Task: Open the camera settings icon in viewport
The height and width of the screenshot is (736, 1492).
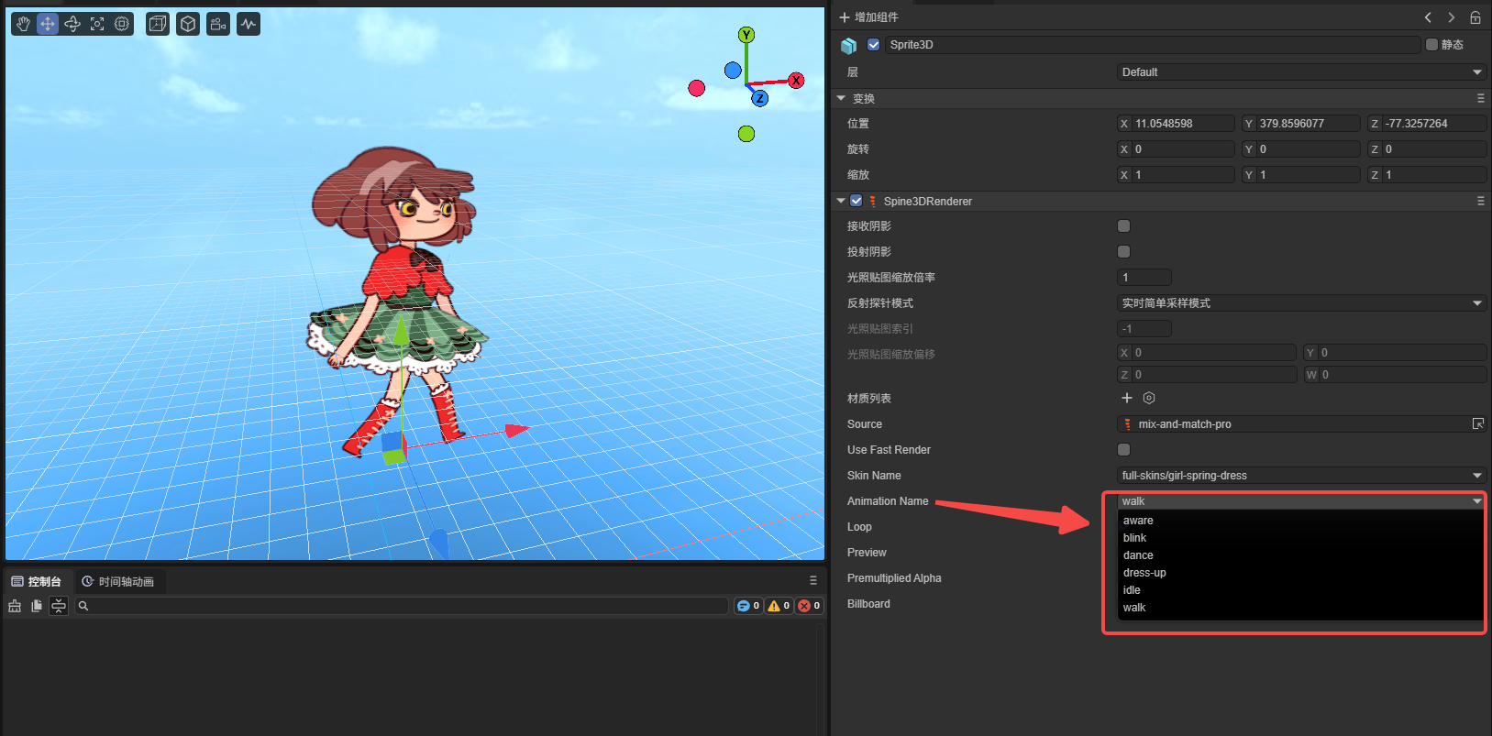Action: tap(218, 24)
